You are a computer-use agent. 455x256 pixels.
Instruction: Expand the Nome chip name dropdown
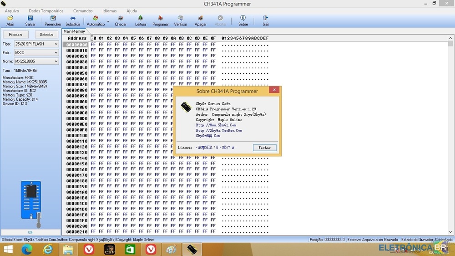click(56, 61)
